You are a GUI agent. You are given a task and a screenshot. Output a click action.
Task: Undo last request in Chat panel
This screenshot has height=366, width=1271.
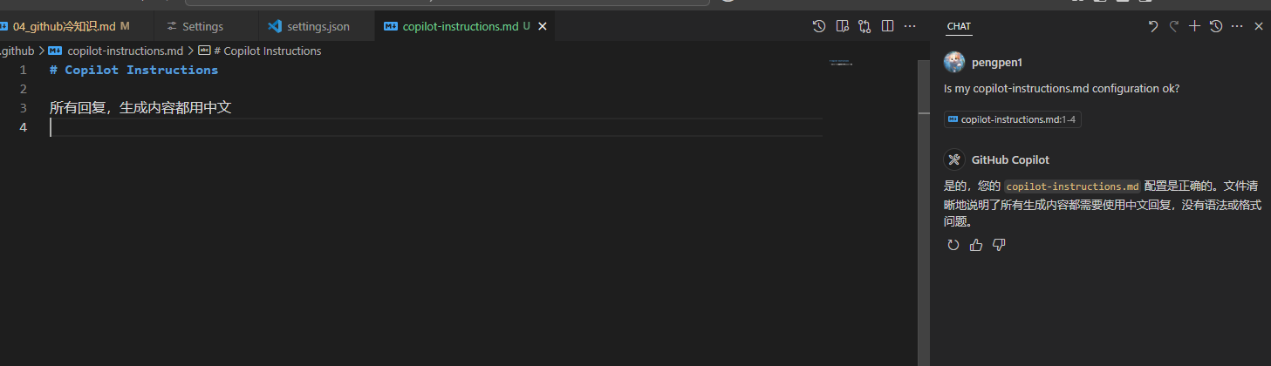(x=1153, y=26)
